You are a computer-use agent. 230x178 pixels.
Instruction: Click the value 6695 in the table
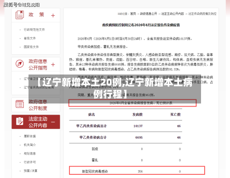tap(139, 138)
